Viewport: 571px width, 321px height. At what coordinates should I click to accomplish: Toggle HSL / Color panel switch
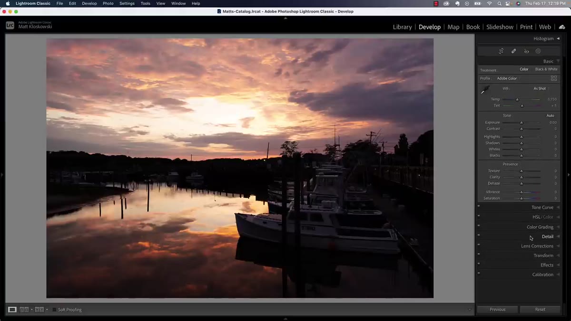pos(479,216)
